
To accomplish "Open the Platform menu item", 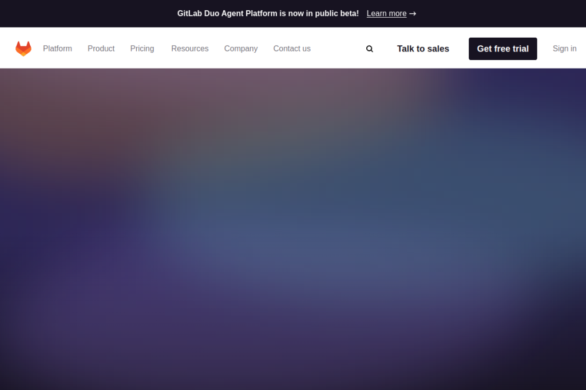I will [58, 49].
